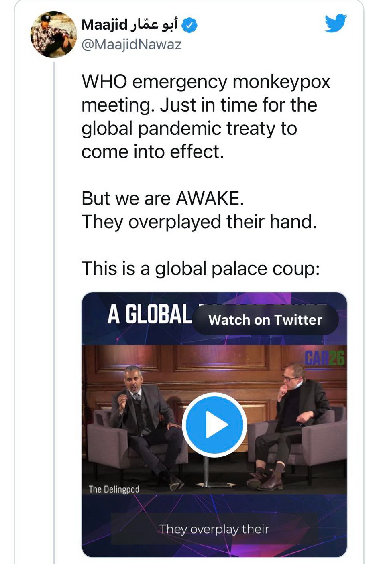This screenshot has width=379, height=564.
Task: Play the embedded video
Action: (x=214, y=425)
